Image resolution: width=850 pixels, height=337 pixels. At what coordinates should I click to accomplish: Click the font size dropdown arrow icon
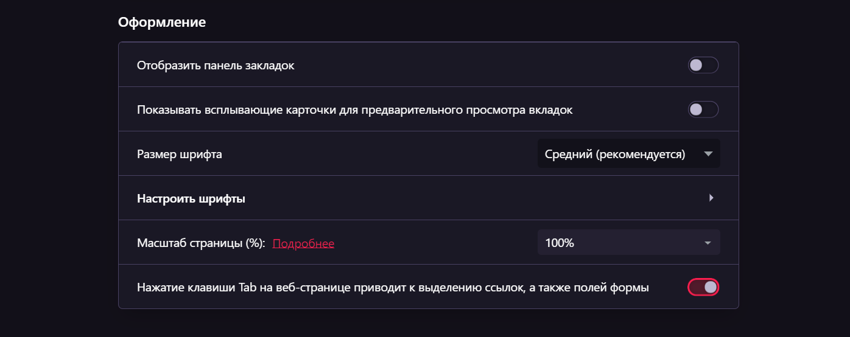[x=708, y=154]
